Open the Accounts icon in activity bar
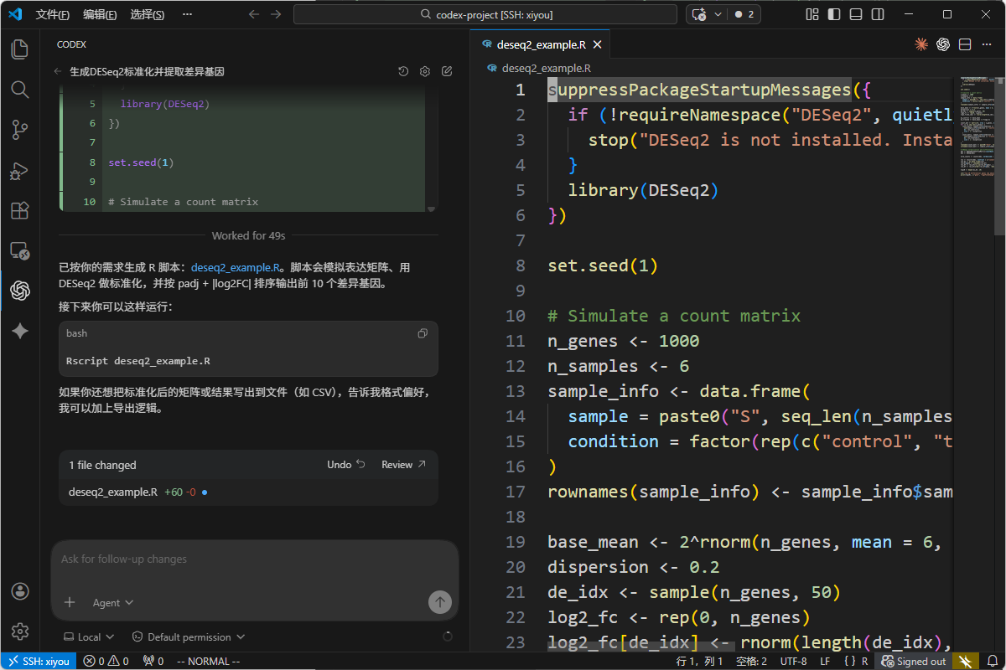Screen dimensions: 1006x670 click(20, 591)
